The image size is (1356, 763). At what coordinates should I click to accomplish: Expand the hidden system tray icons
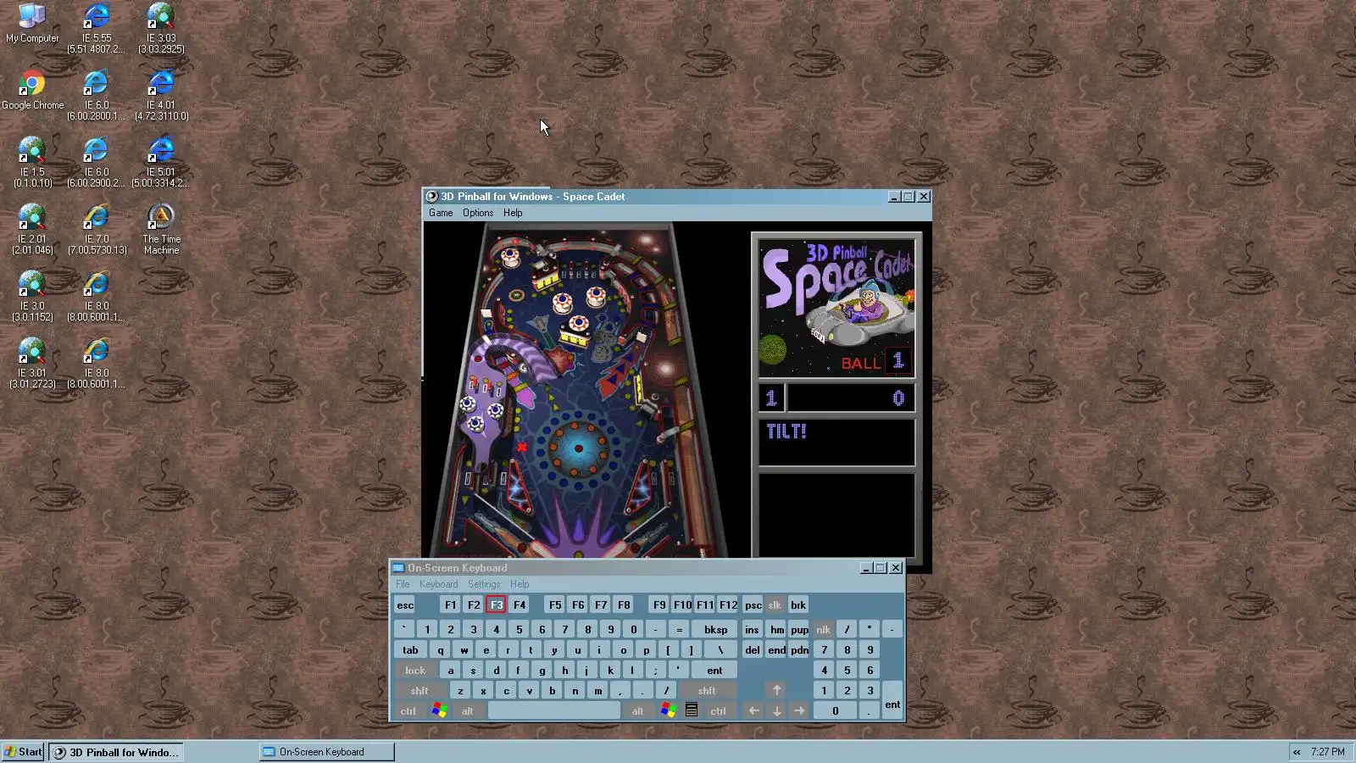1297,752
